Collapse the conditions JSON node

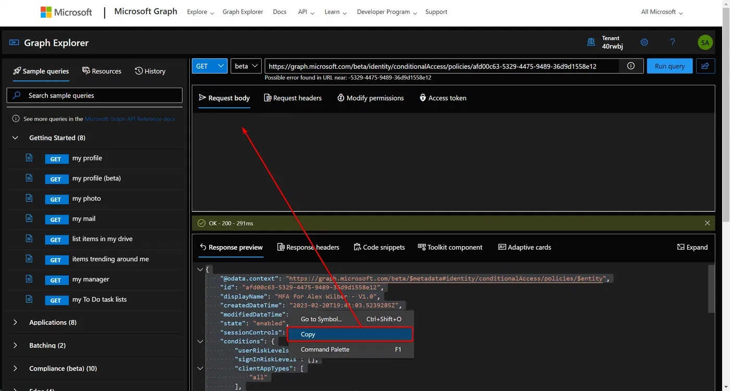pos(200,341)
